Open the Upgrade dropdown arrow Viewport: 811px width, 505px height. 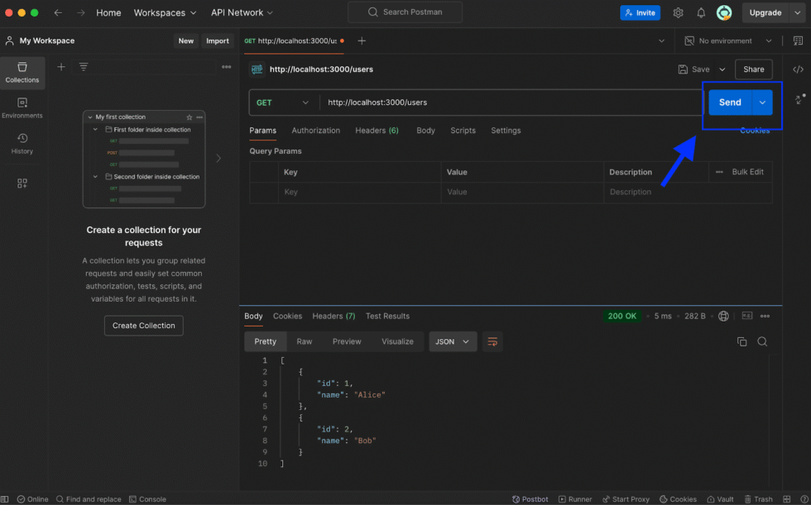coord(798,12)
